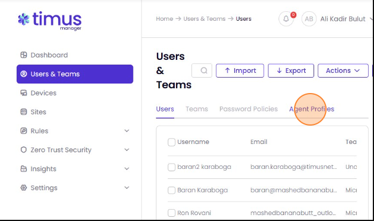Expand the Insights menu chevron
Viewport: 374px width, 221px height.
127,168
